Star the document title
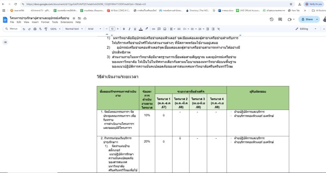 [x=74, y=18]
